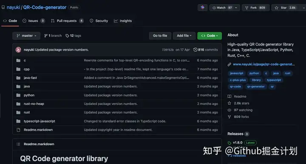The height and width of the screenshot is (164, 306).
Task: Click the shield icon on Security tab
Action: point(91,21)
